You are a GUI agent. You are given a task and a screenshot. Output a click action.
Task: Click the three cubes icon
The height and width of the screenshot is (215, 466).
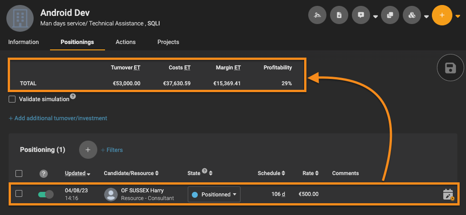click(x=412, y=15)
